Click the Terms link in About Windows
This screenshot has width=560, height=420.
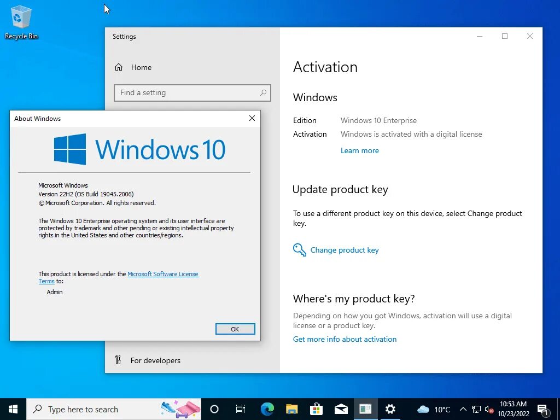tap(46, 281)
